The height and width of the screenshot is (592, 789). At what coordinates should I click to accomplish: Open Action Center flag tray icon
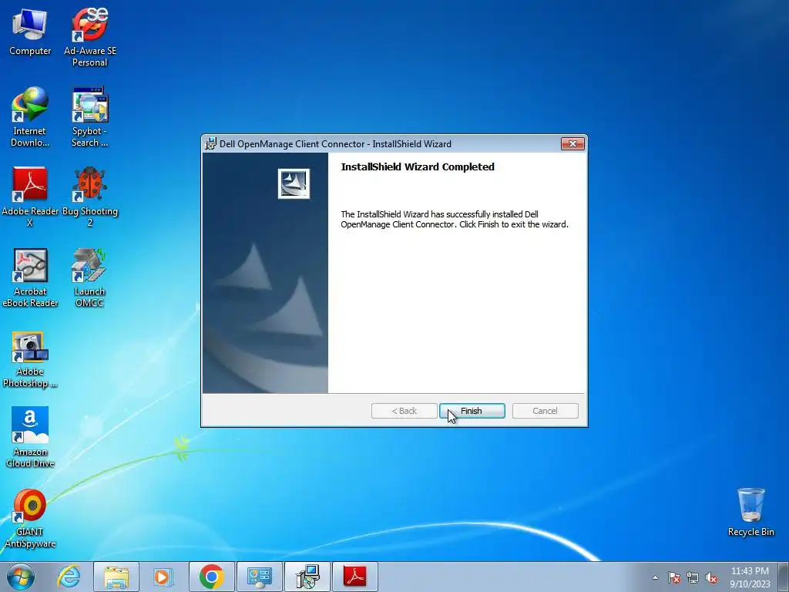(673, 577)
